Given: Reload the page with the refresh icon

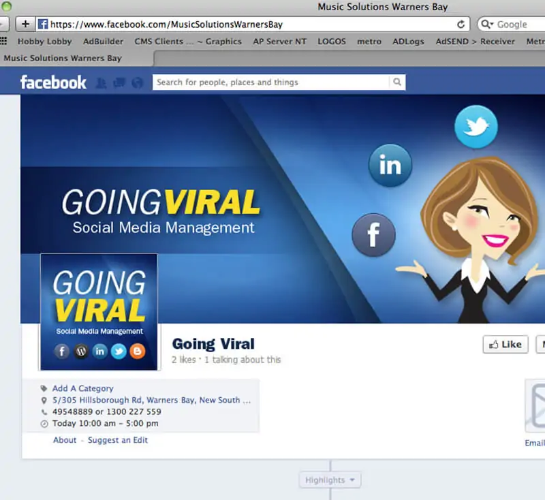Looking at the screenshot, I should 461,25.
